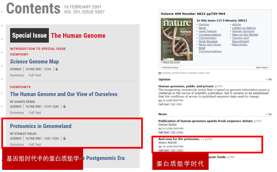This screenshot has height=172, width=277.
Task: Go to Next issue of Nature
Action: (x=261, y=67)
